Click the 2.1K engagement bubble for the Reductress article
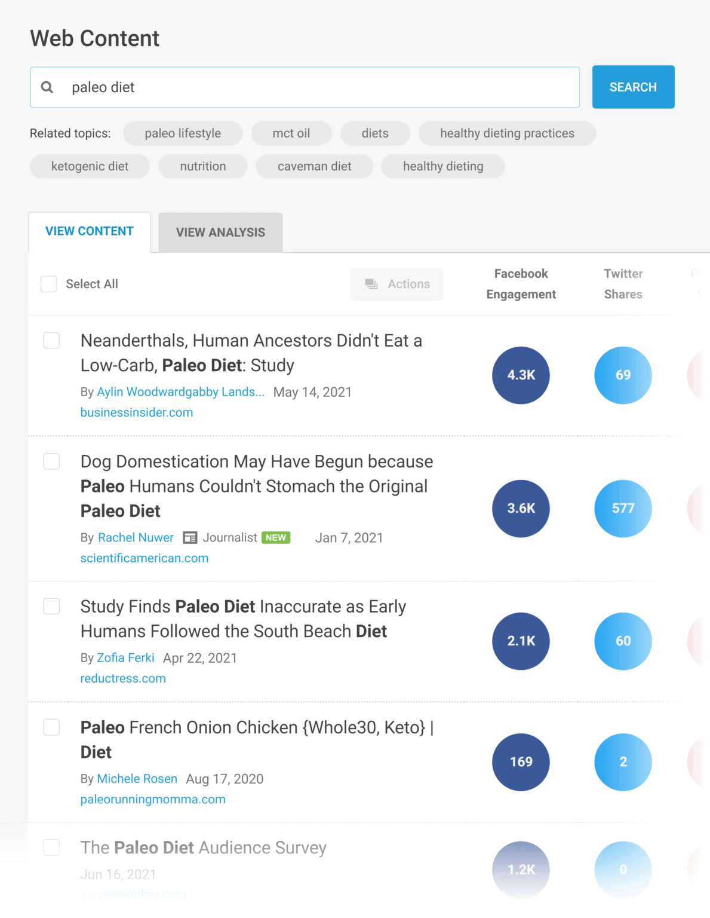The width and height of the screenshot is (710, 918). click(x=520, y=641)
